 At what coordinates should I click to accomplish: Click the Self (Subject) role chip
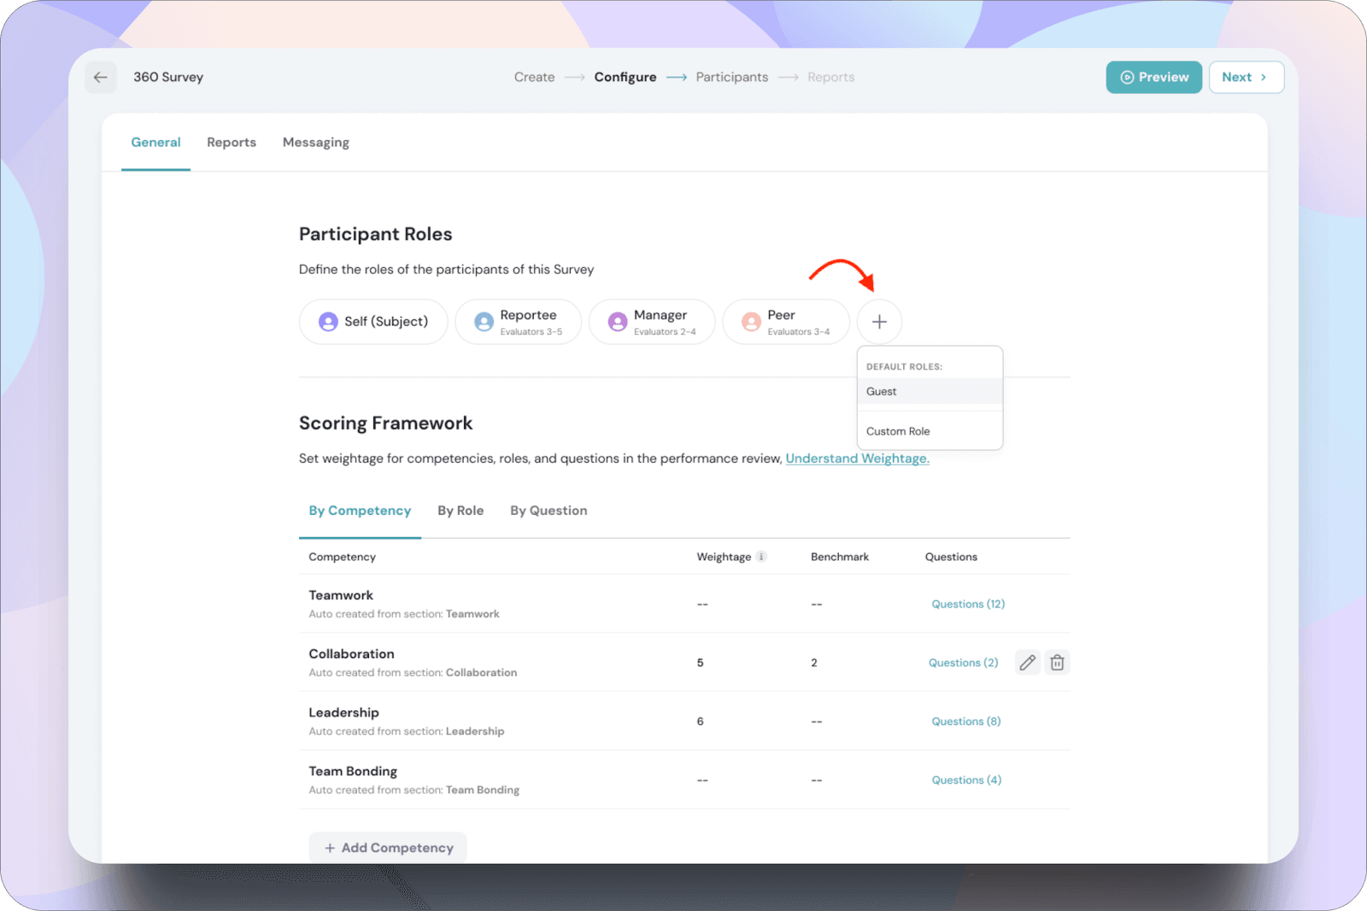click(x=373, y=322)
